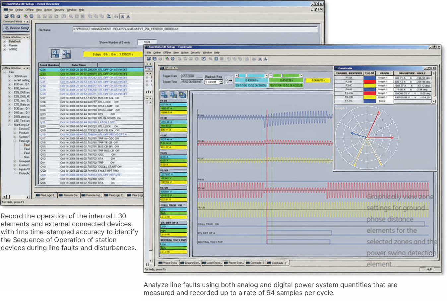This screenshot has width=447, height=301.
Task: Switch to the Power Swin.. tab in Comtrade window
Action: (x=234, y=263)
